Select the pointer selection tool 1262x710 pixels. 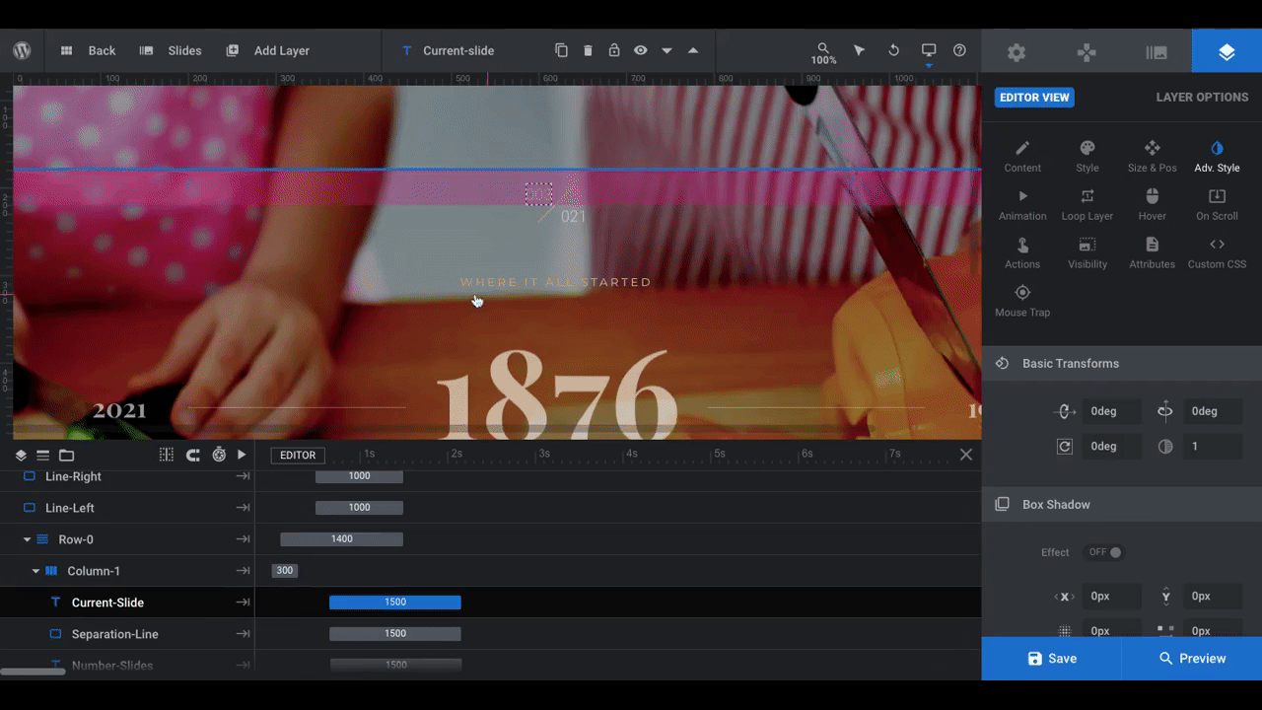point(859,50)
